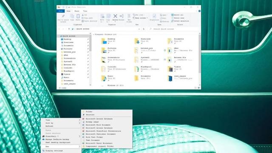
Task: Create a Rich Text Format file
Action: point(107,137)
